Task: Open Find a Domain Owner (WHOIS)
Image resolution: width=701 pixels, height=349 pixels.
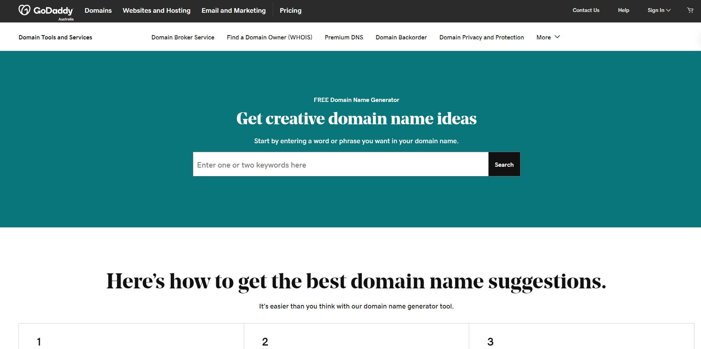Action: pos(269,37)
